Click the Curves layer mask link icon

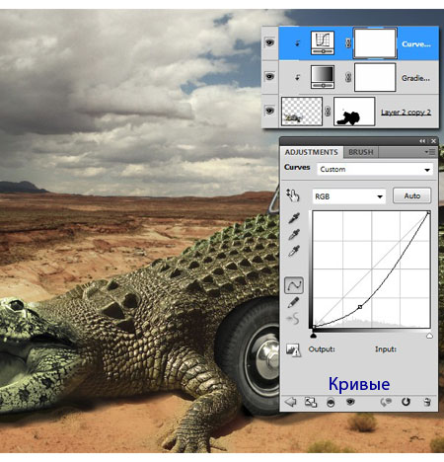pyautogui.click(x=348, y=43)
